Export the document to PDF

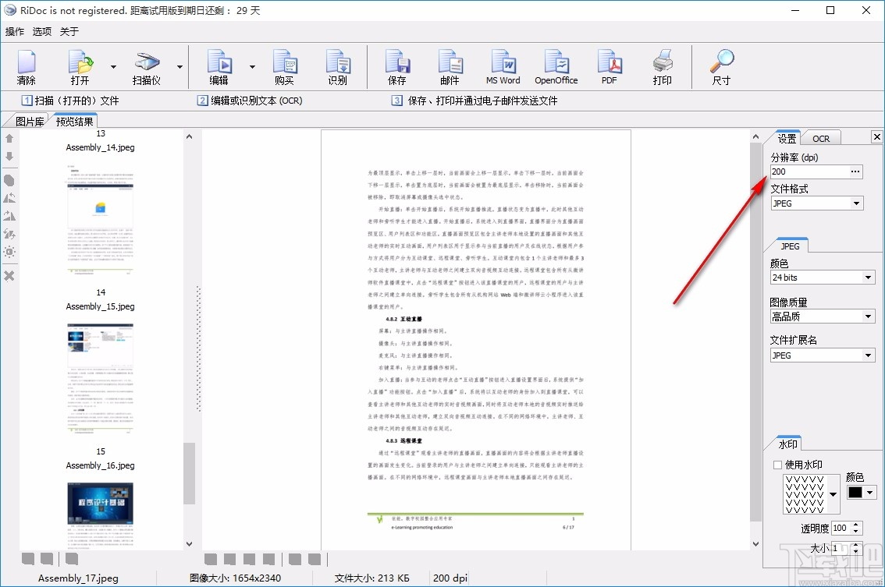(x=609, y=68)
